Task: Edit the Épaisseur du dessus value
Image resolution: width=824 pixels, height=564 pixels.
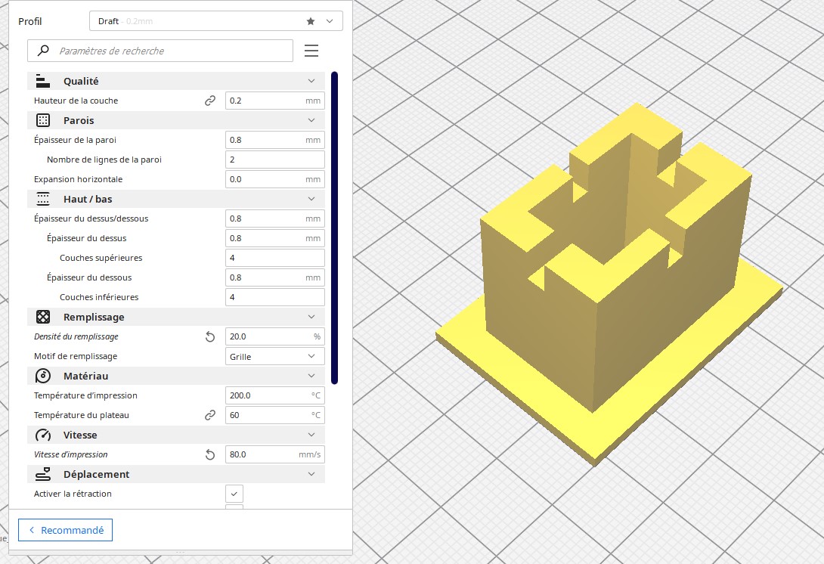Action: [275, 238]
